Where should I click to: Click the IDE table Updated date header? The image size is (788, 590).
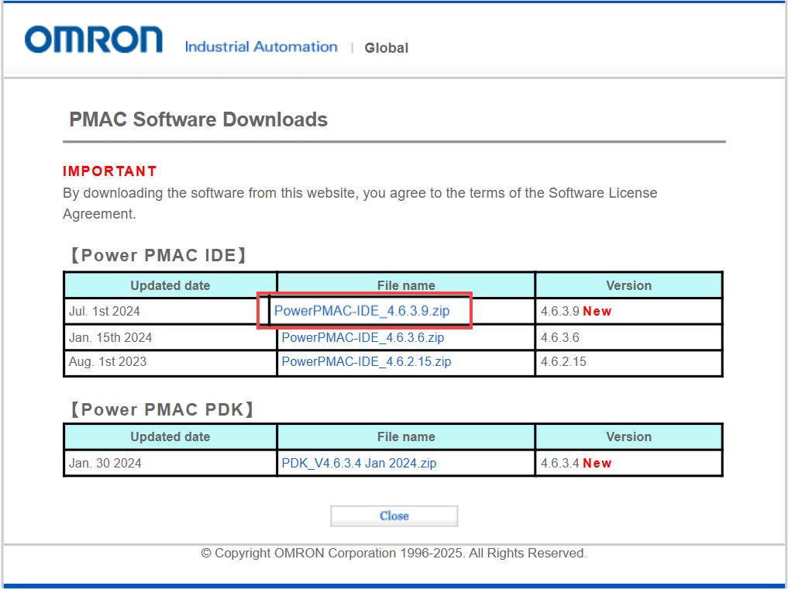pyautogui.click(x=170, y=285)
